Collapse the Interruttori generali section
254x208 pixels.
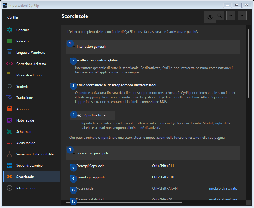(x=153, y=47)
